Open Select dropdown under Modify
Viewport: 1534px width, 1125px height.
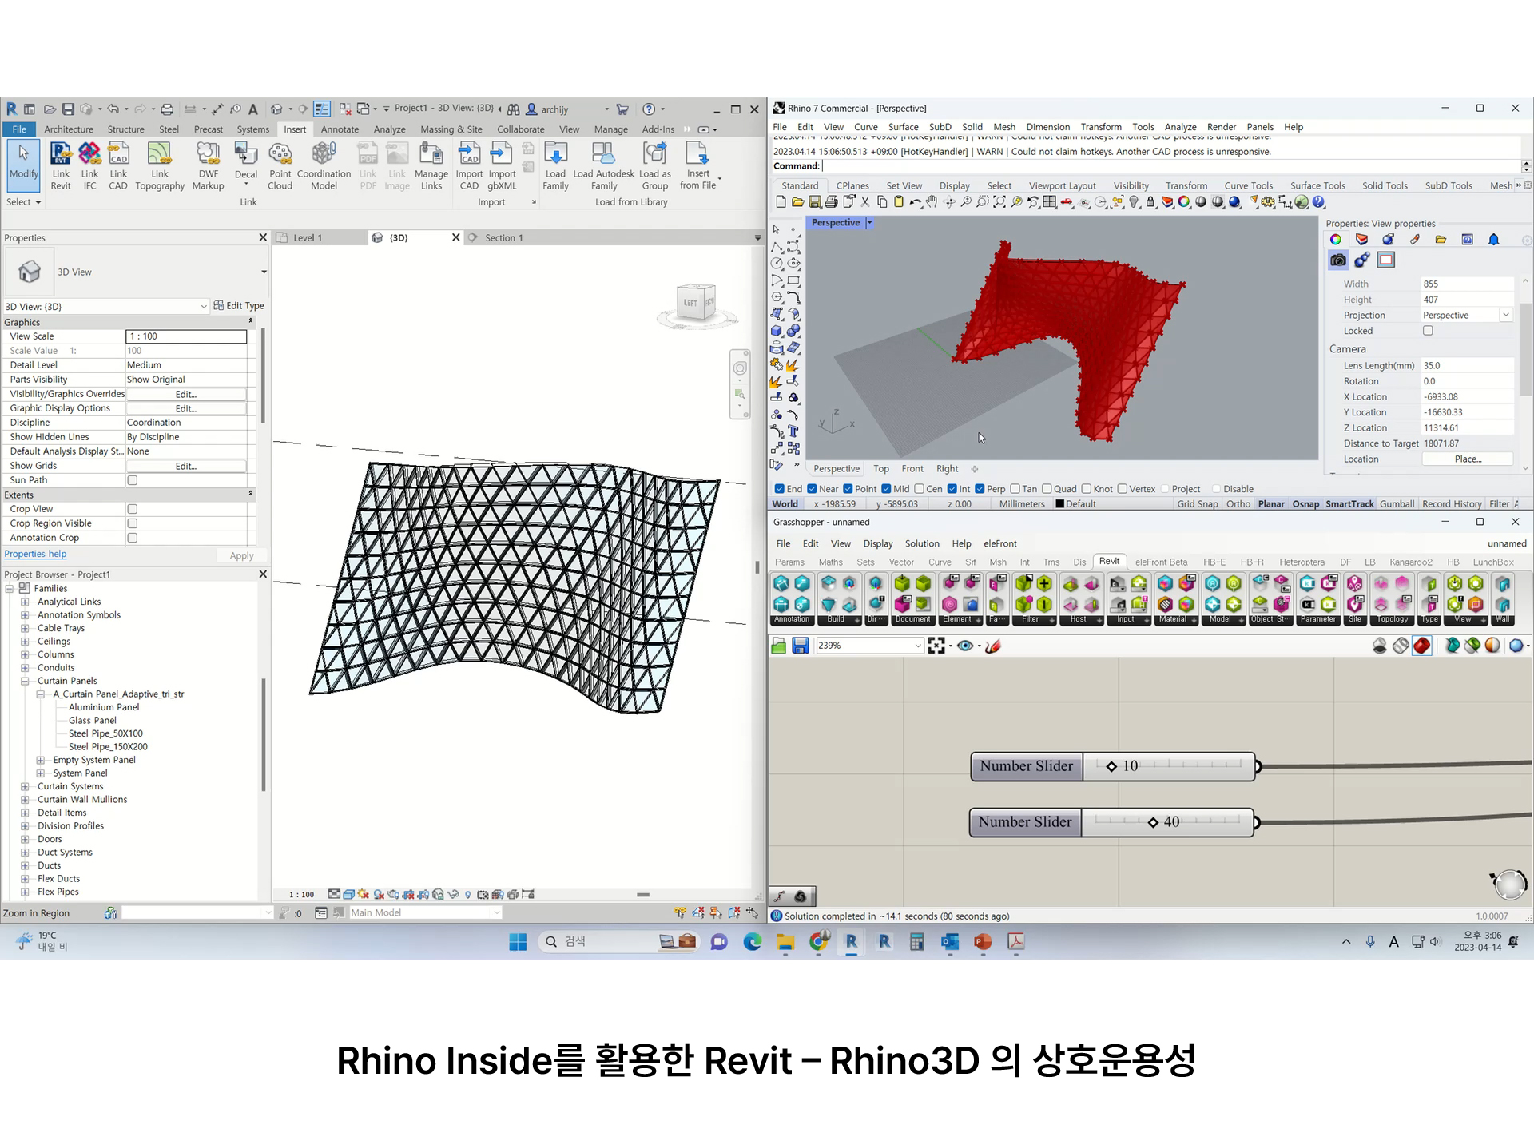pos(23,202)
